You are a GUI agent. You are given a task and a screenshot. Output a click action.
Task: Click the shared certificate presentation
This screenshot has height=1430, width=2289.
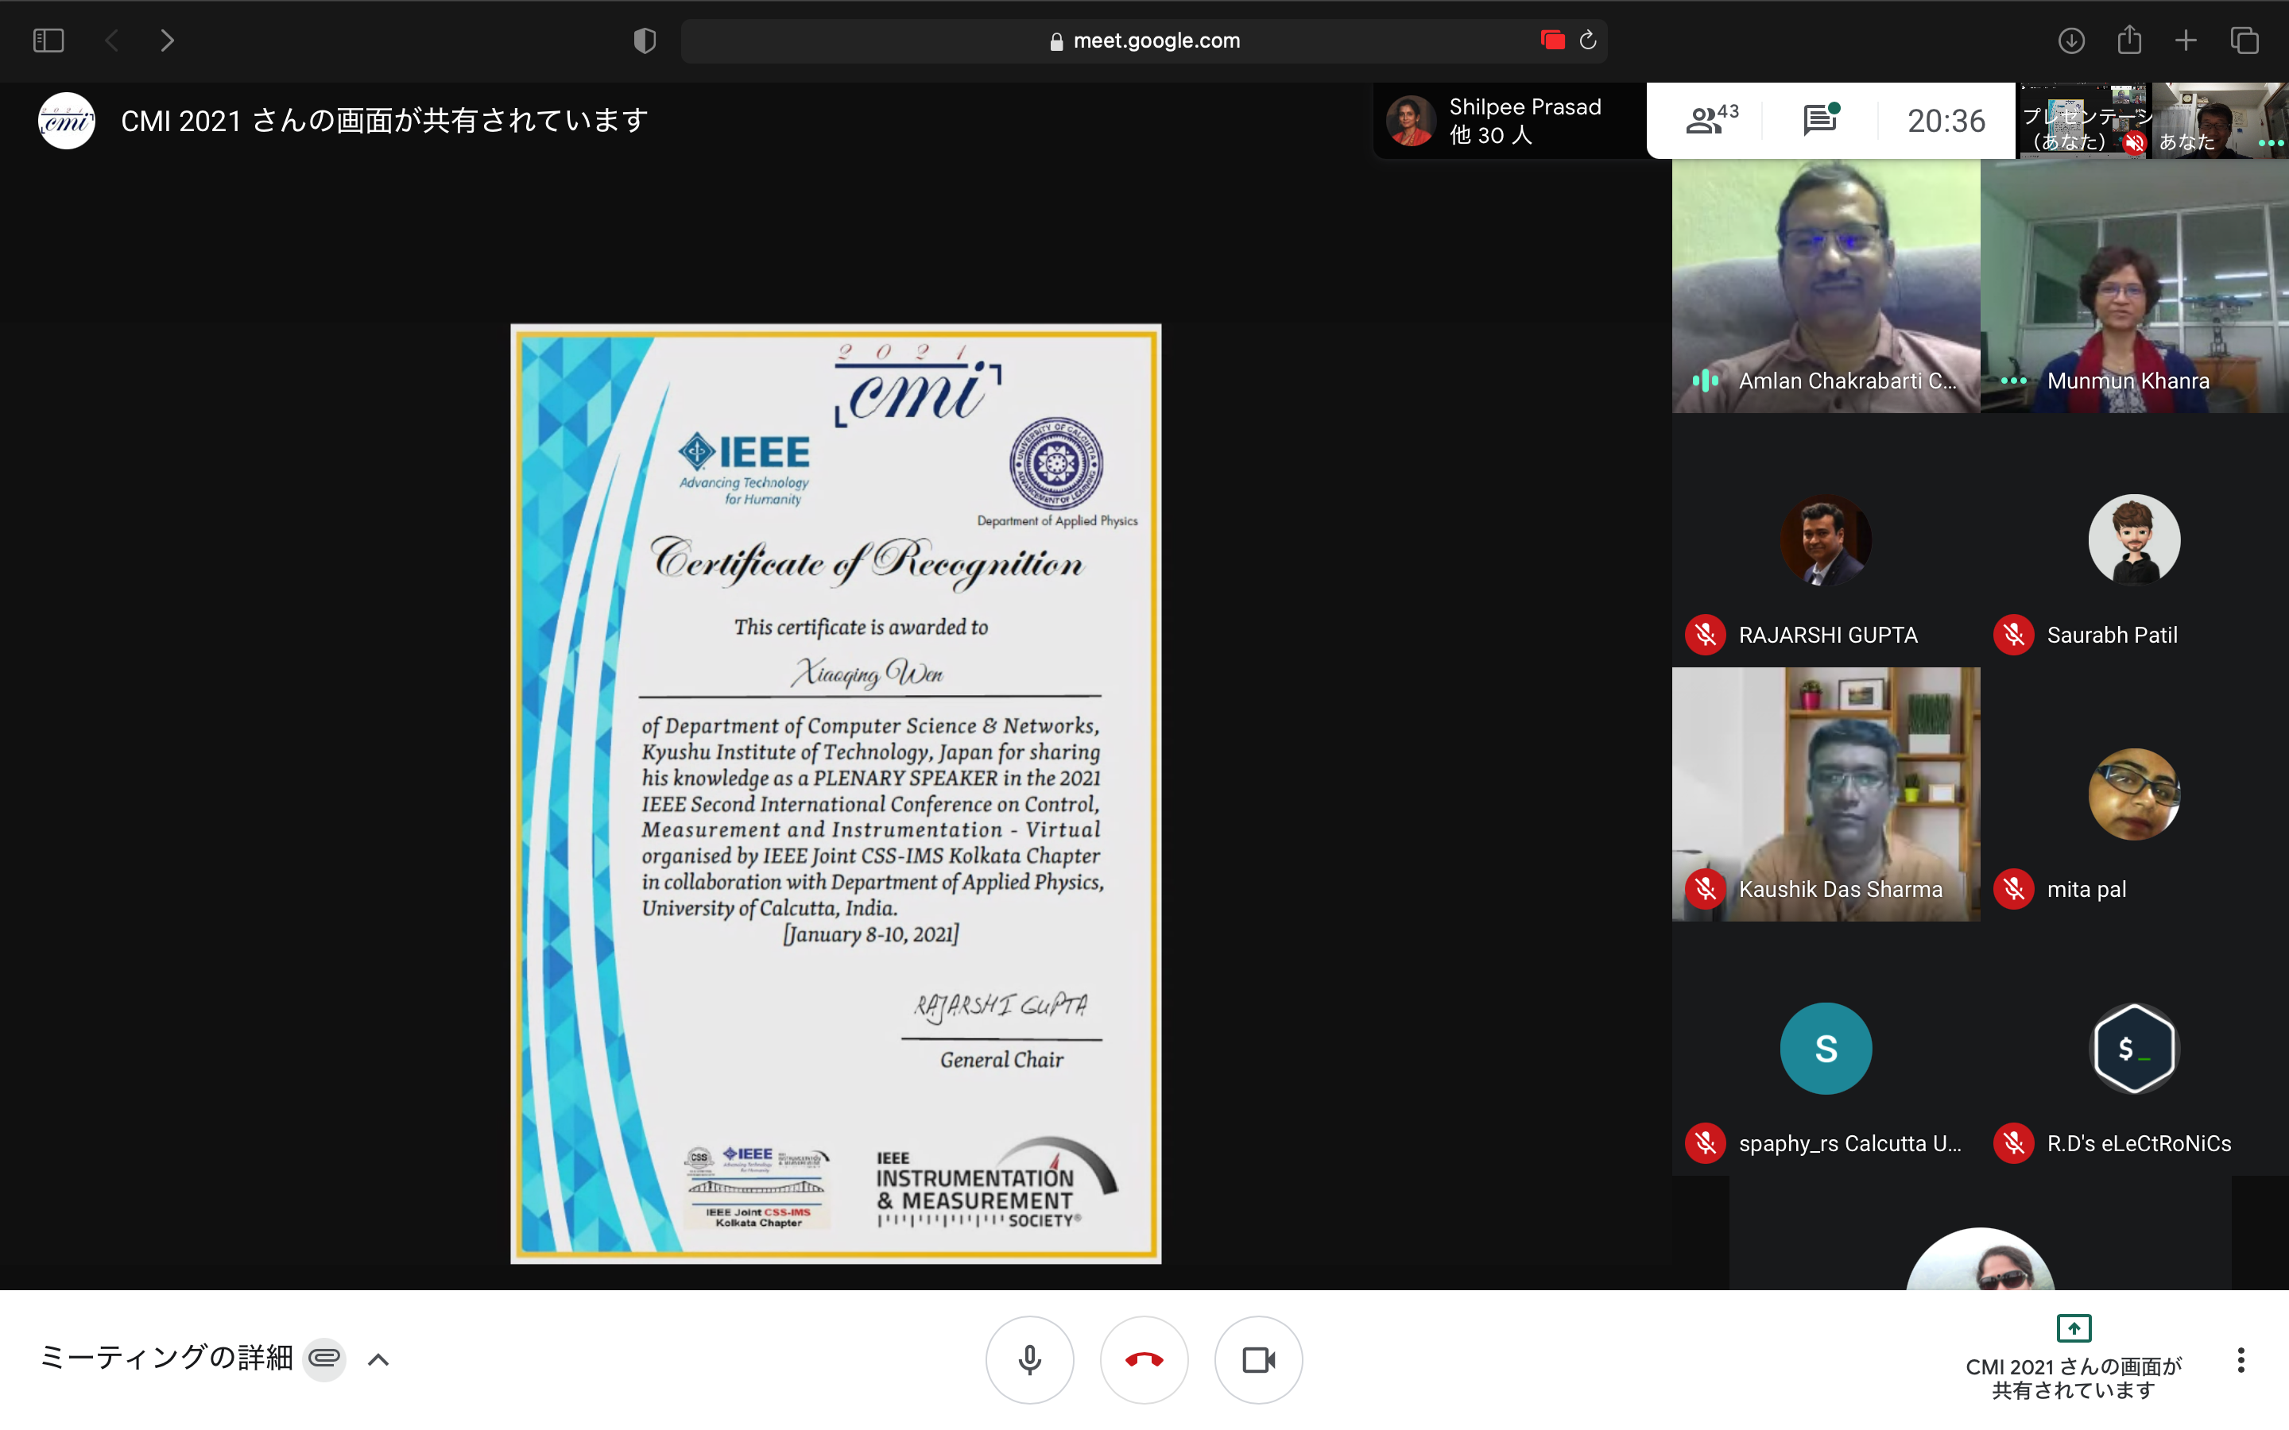[836, 794]
